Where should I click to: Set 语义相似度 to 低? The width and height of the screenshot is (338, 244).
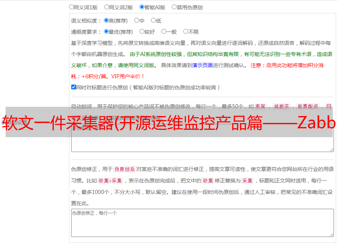tap(153, 20)
